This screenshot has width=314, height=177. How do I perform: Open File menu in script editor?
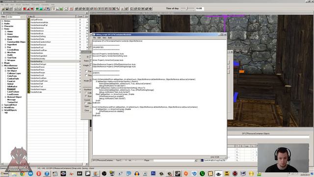(x=94, y=38)
